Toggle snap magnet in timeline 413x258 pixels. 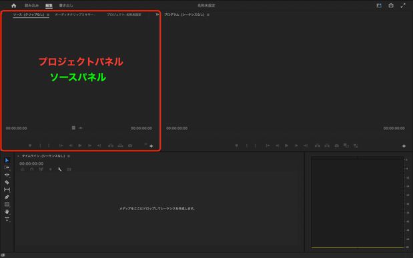point(32,169)
